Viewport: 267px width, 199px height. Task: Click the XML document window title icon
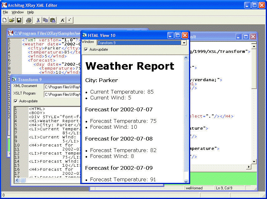[x=11, y=33]
